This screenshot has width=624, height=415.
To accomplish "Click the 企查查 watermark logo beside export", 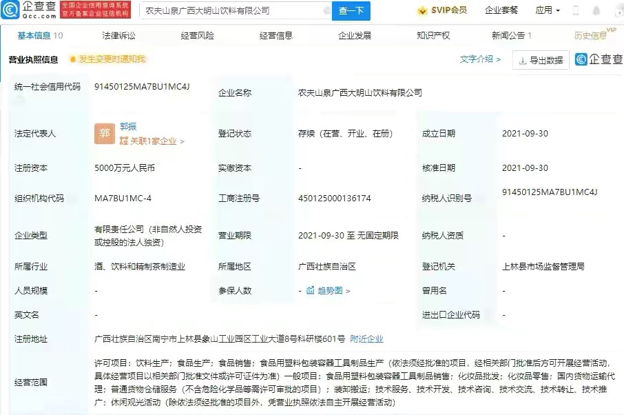I will 598,60.
